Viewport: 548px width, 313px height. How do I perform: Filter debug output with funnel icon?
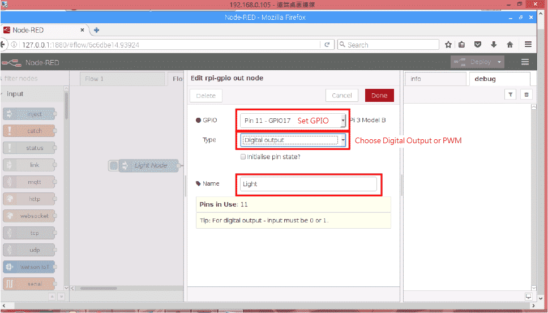click(511, 95)
